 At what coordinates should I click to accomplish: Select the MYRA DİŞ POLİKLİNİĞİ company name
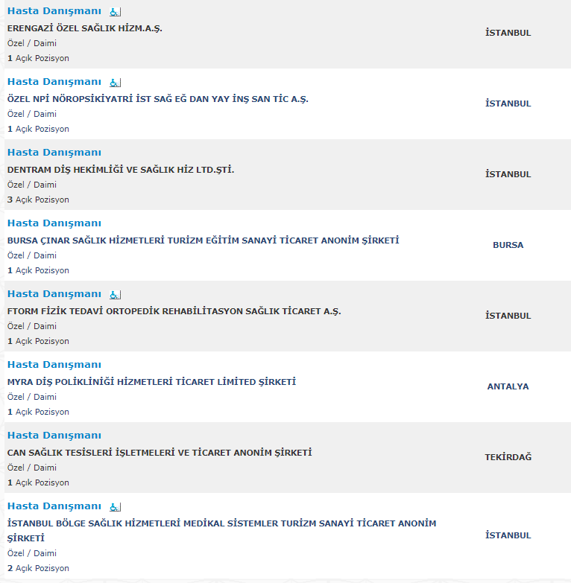click(151, 382)
